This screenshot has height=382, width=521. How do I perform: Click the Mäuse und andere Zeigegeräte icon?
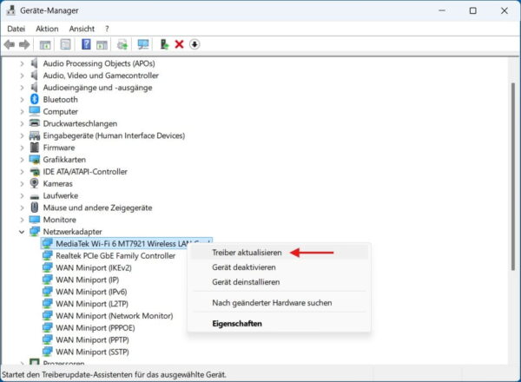34,207
